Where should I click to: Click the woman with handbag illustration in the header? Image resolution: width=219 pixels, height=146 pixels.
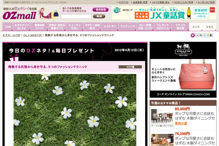48,14
